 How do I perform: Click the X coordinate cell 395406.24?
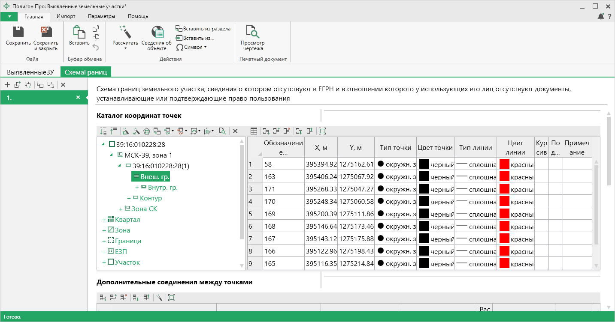[321, 176]
